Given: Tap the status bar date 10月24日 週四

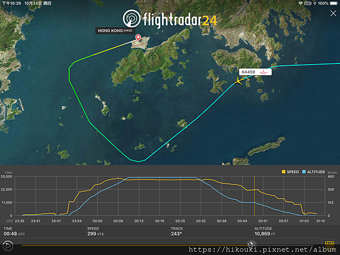Looking at the screenshot, I should point(38,3).
